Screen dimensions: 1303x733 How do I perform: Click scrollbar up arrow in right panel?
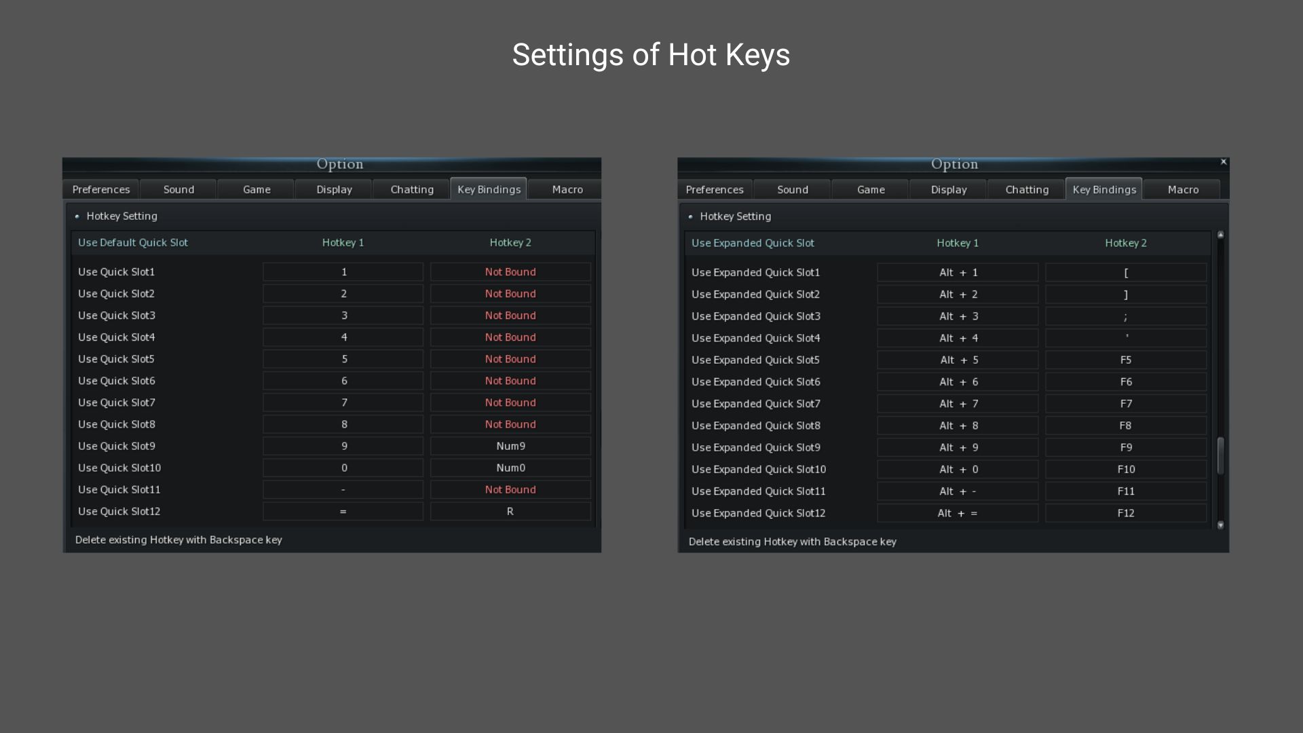[1220, 235]
